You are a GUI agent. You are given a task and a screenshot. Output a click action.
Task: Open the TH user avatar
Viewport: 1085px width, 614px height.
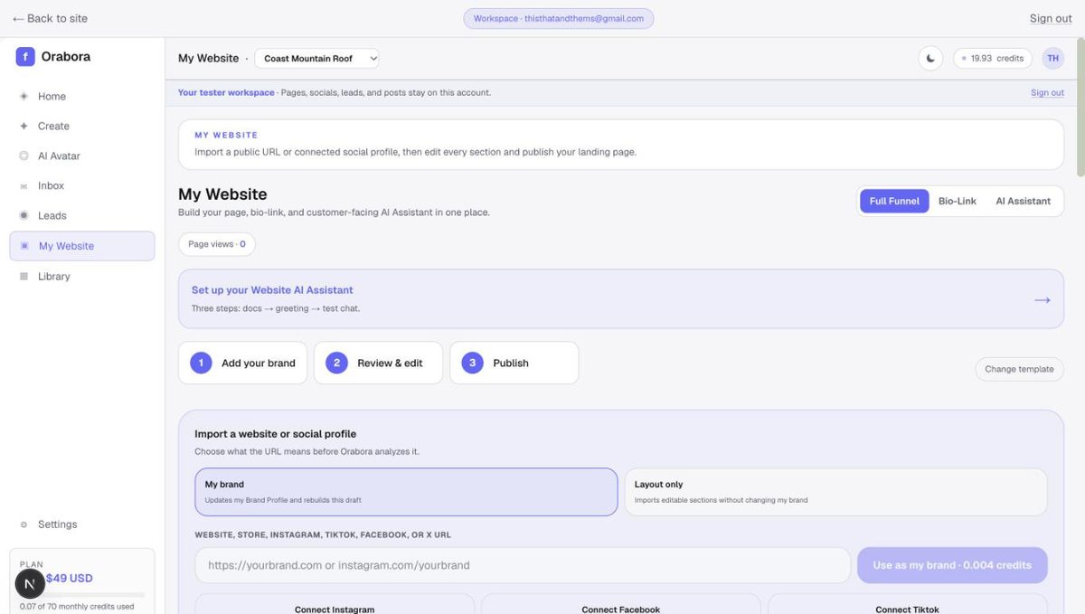click(1052, 58)
